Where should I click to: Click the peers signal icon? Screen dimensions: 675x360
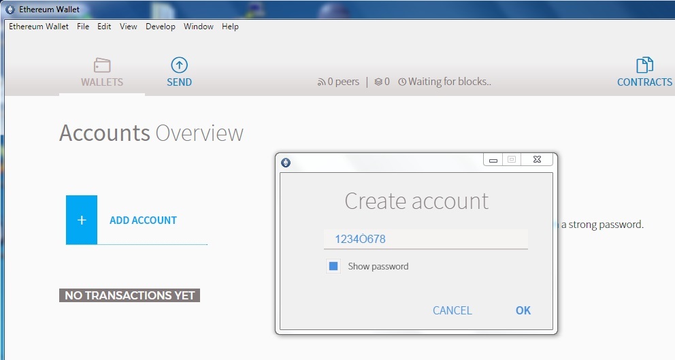point(321,82)
